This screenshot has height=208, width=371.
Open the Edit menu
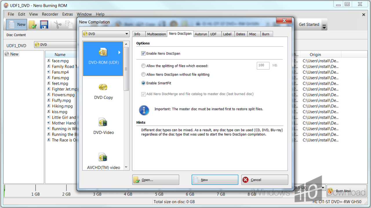click(x=22, y=14)
